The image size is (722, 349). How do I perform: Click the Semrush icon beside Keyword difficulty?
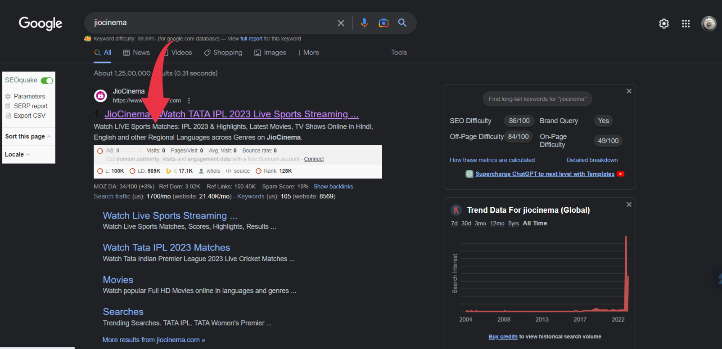coord(88,39)
